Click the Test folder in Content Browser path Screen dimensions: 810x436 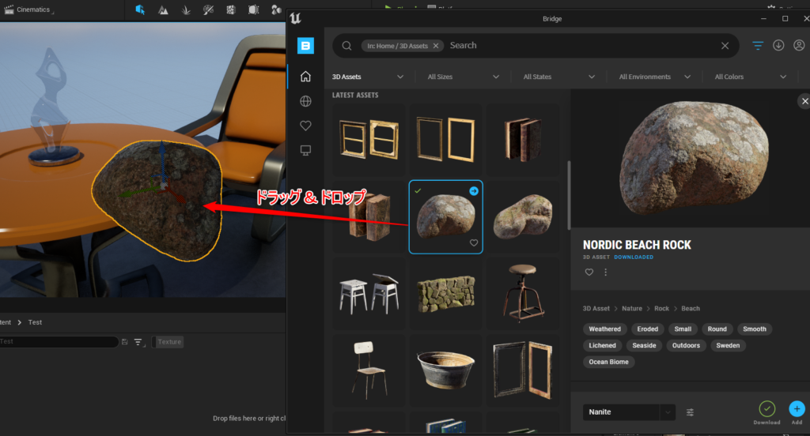[x=35, y=322]
